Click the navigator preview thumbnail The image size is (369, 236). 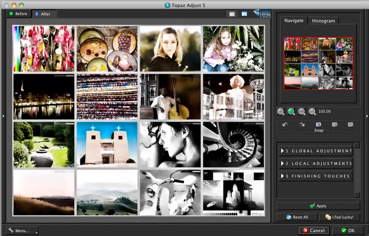tap(318, 63)
